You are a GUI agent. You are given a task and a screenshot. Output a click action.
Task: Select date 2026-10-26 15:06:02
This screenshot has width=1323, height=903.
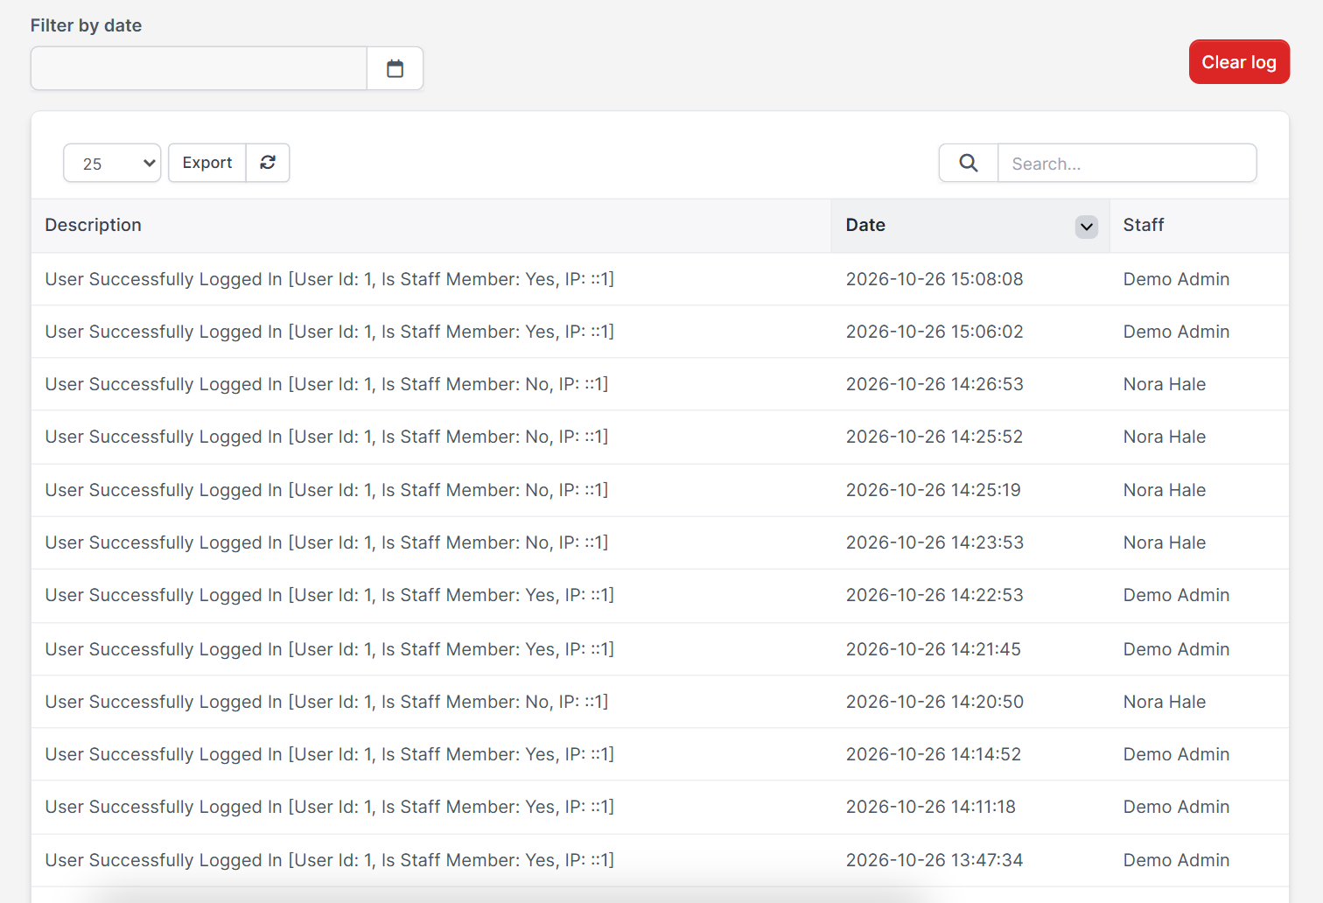point(934,332)
